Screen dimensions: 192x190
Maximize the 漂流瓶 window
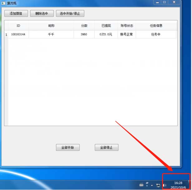click(165, 2)
